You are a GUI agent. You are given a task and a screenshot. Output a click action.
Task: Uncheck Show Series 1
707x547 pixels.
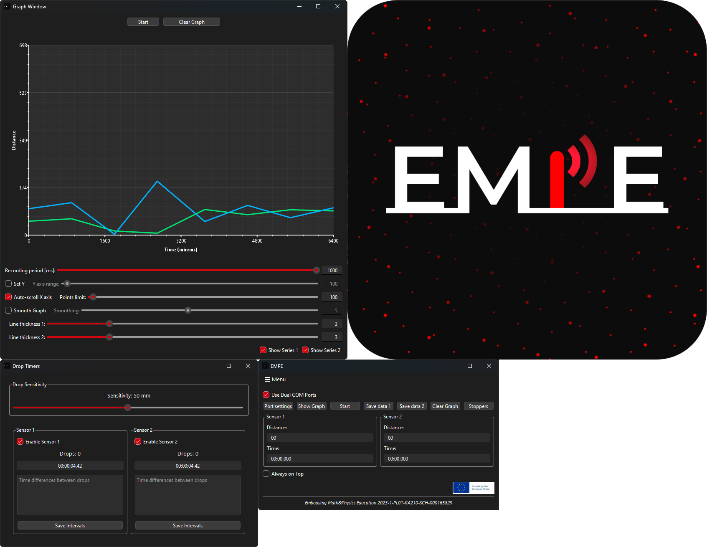[x=263, y=350]
